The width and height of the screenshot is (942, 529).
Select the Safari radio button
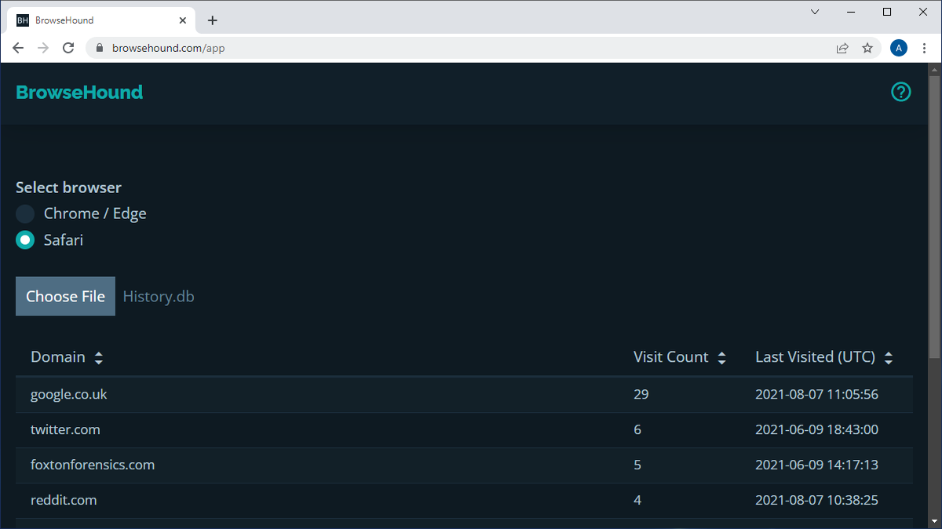(x=25, y=240)
